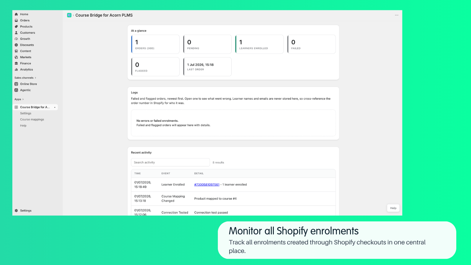Click the Settings gear icon at sidebar bottom

(16, 211)
